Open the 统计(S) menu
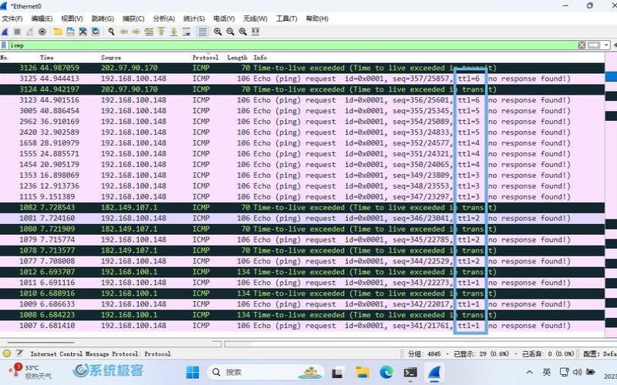The image size is (617, 385). click(194, 18)
